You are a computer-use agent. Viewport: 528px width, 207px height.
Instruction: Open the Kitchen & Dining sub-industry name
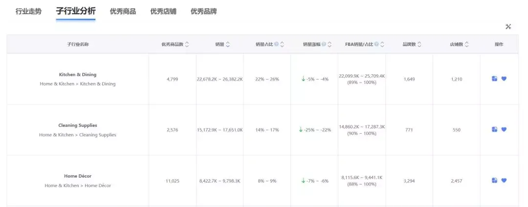coord(77,75)
